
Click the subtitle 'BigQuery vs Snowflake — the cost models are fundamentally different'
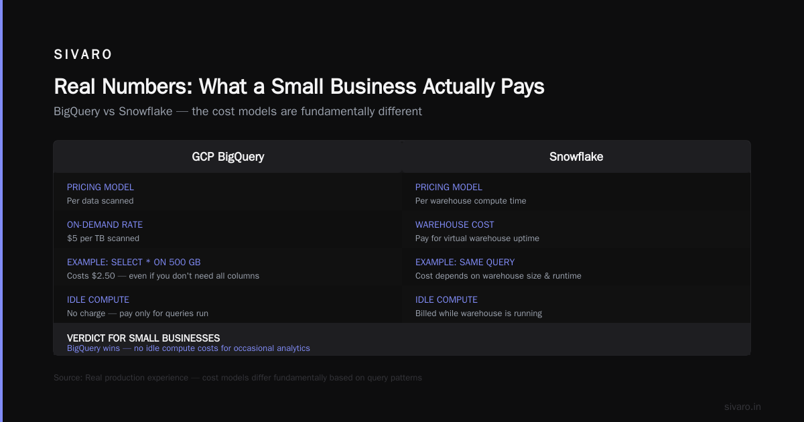point(238,111)
